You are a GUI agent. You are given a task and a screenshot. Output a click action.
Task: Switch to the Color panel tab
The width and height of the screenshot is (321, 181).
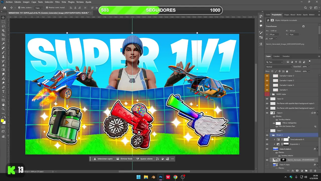268,15
